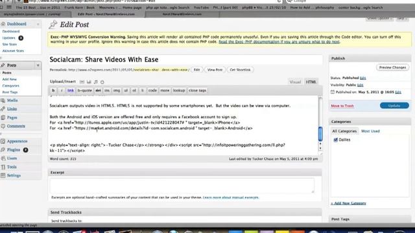Viewport: 415px width, 233px height.
Task: Click the Add Video upload icon
Action: (x=89, y=82)
